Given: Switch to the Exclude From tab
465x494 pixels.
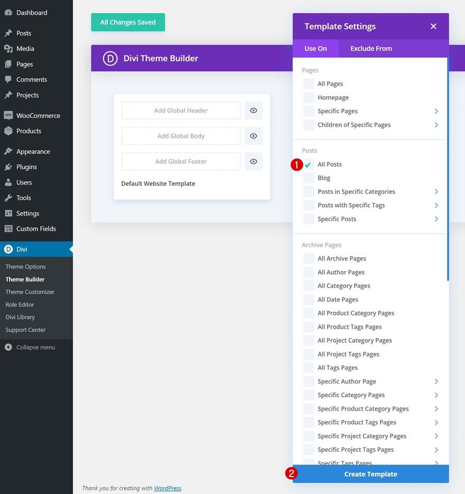Looking at the screenshot, I should pyautogui.click(x=370, y=48).
